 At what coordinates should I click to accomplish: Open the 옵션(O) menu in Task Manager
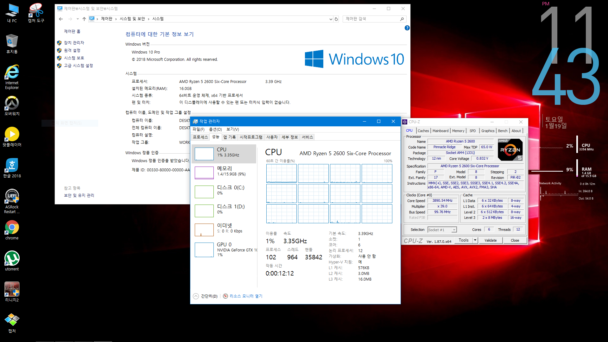click(x=215, y=129)
